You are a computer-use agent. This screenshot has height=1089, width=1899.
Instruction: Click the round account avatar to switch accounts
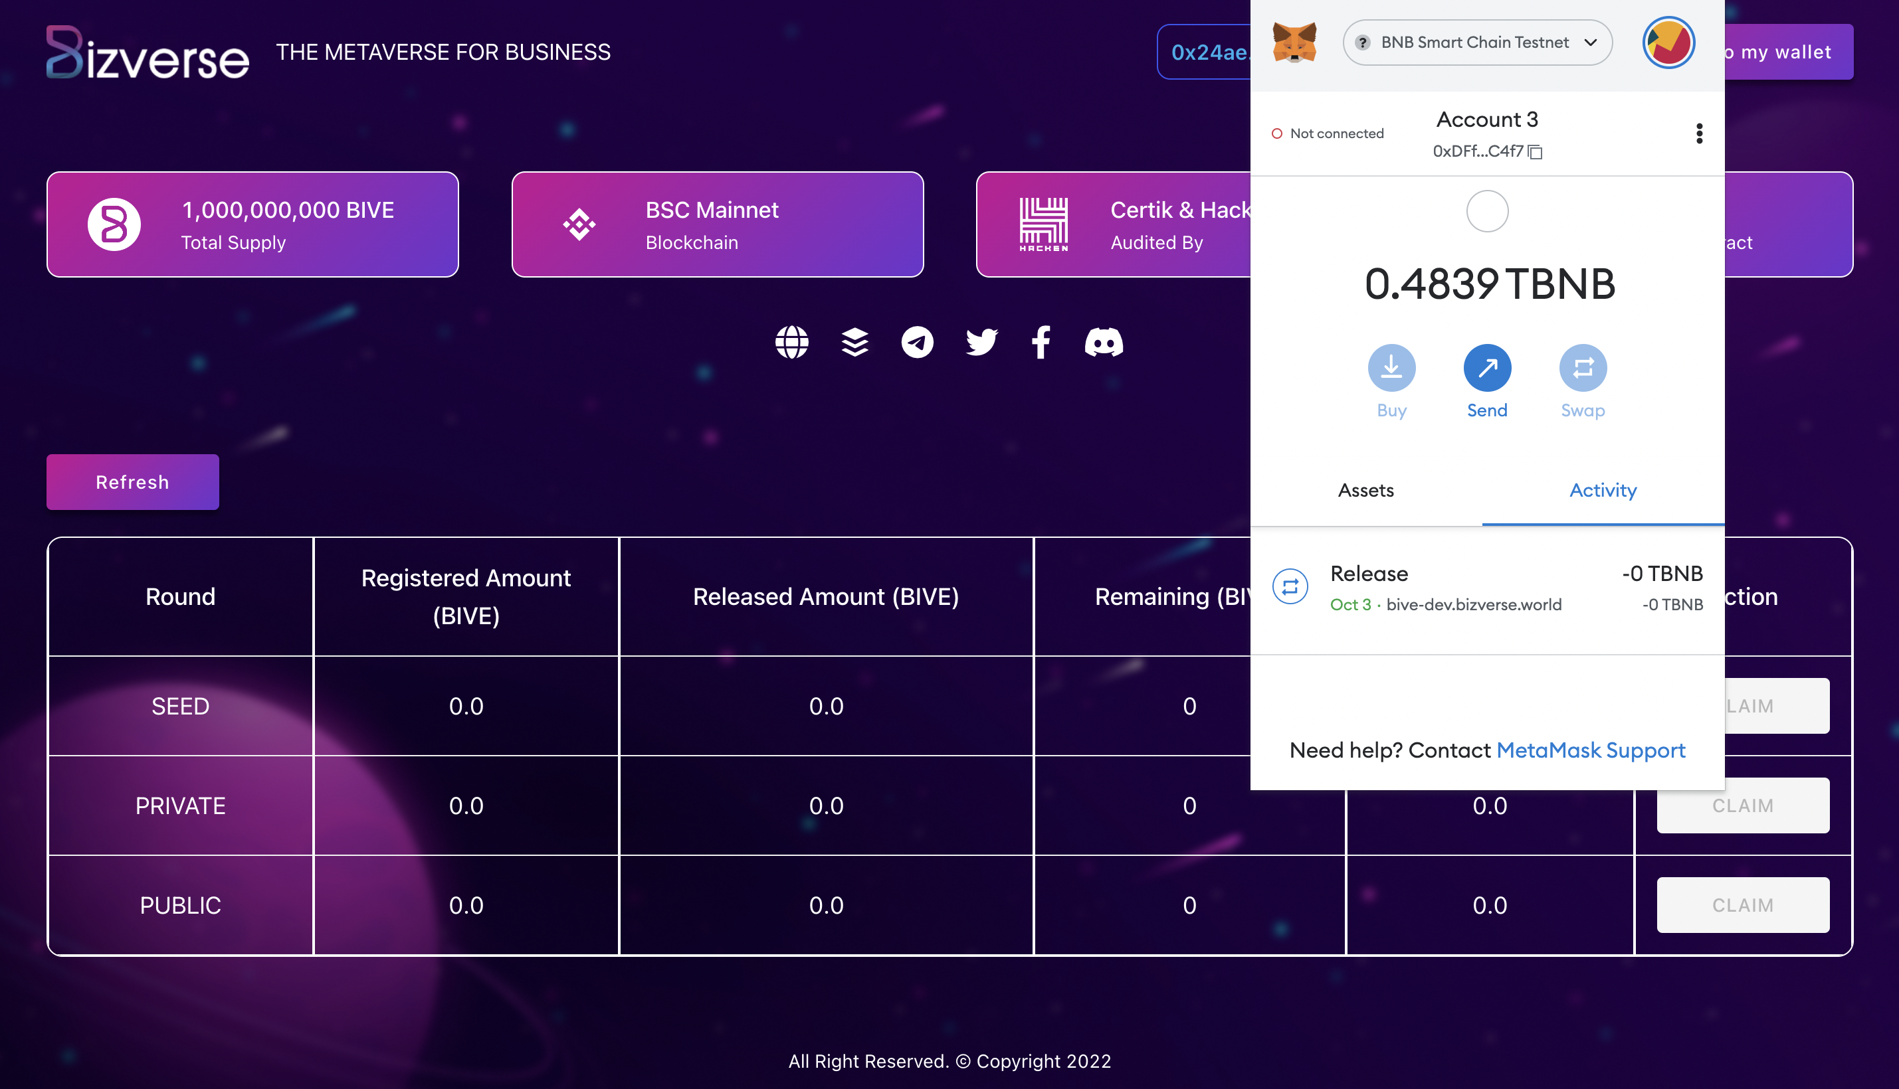1668,42
